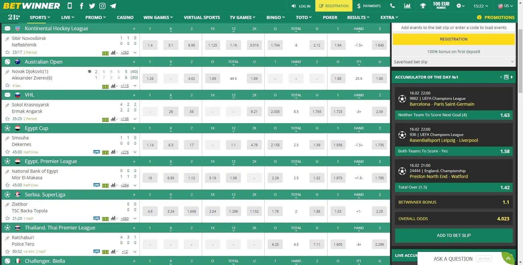Image resolution: width=523 pixels, height=265 pixels.
Task: Click yellow REGISTRATION header button
Action: click(334, 6)
